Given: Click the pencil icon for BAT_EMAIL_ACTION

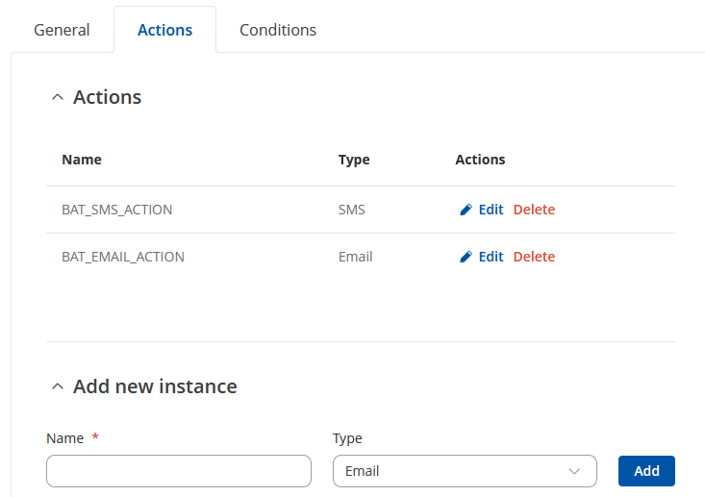Looking at the screenshot, I should pyautogui.click(x=466, y=257).
